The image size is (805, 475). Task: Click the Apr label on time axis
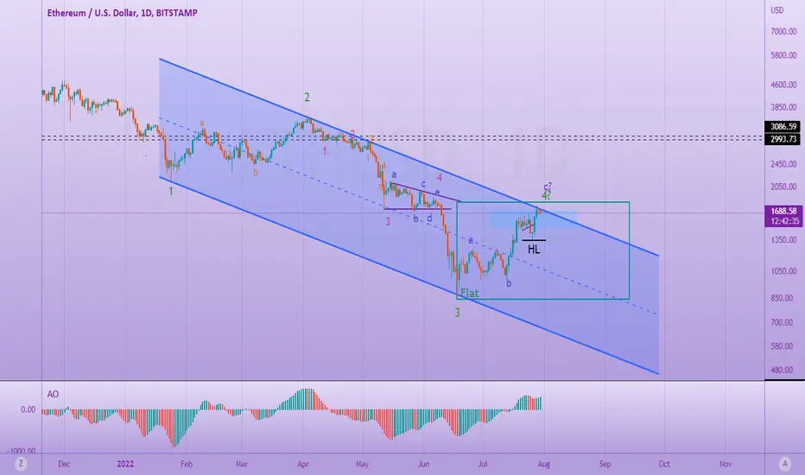(x=303, y=464)
